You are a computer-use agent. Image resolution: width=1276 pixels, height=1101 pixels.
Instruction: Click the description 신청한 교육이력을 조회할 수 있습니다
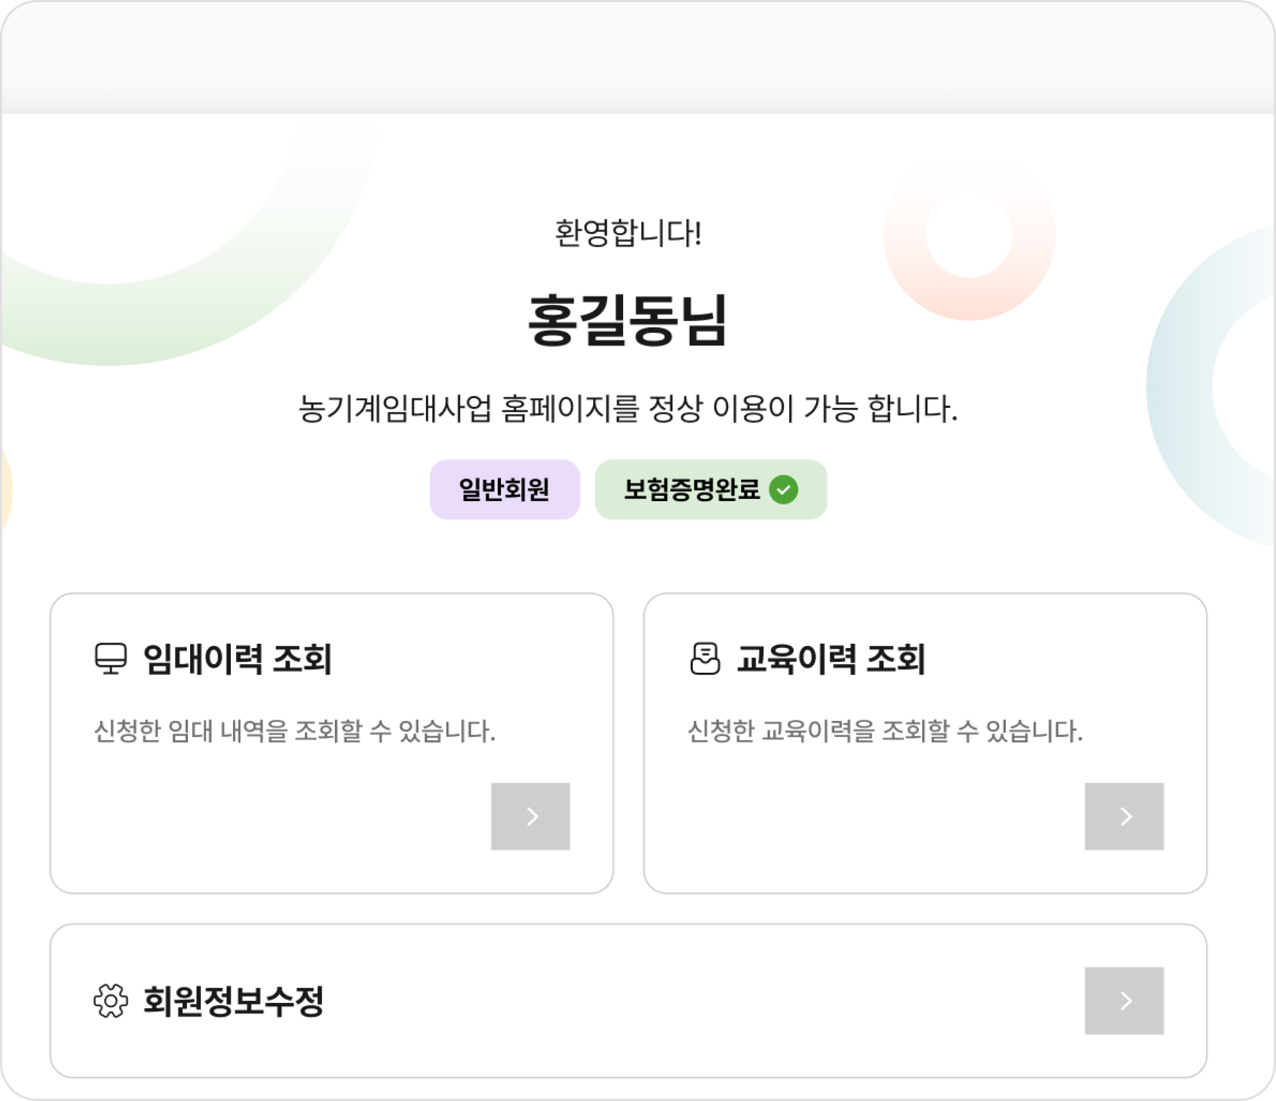point(885,731)
